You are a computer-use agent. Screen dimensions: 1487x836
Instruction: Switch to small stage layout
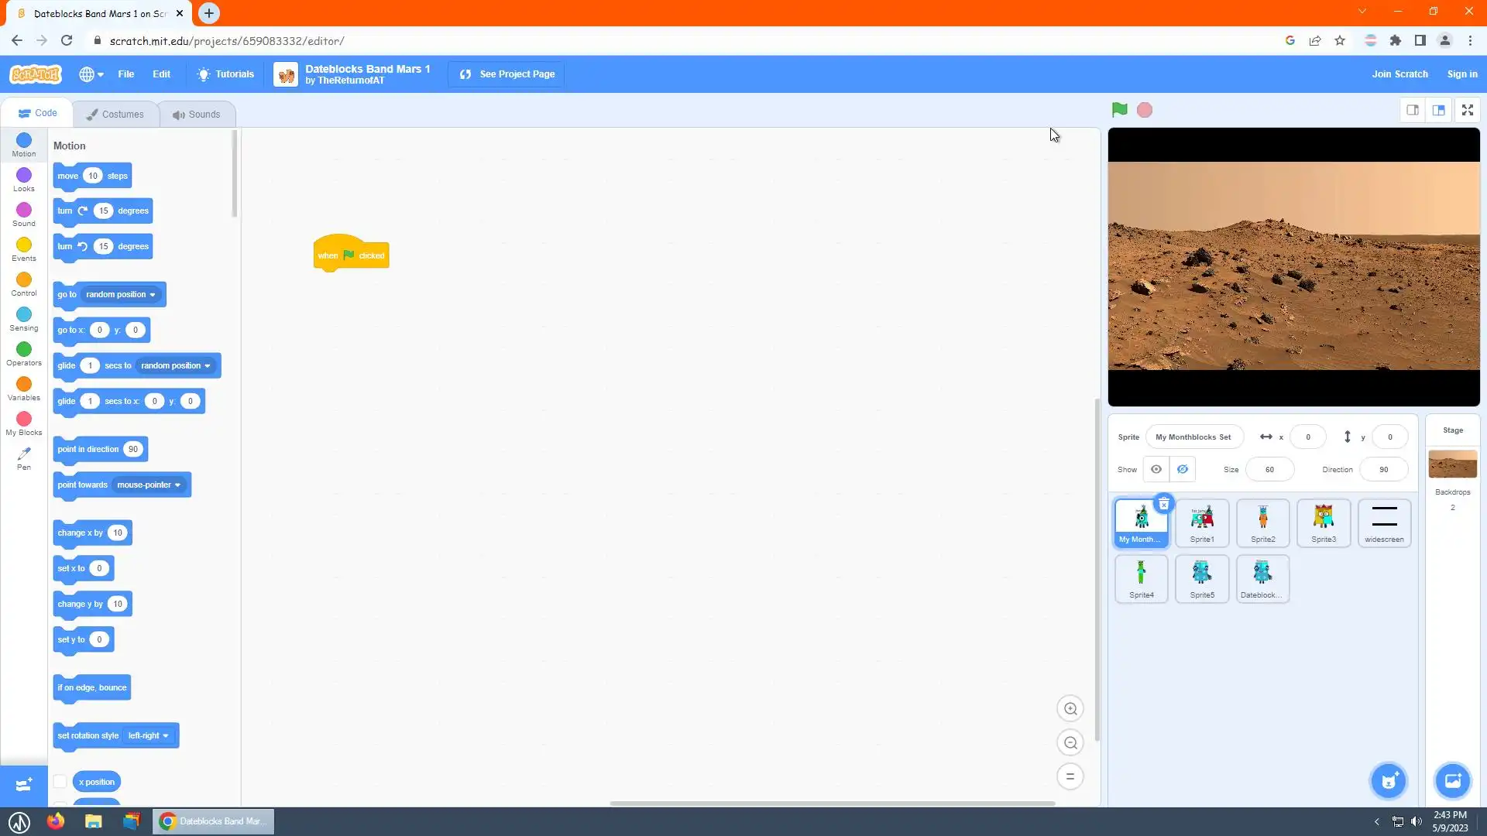(1413, 110)
